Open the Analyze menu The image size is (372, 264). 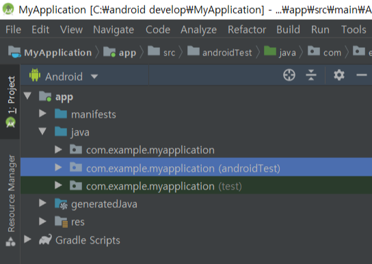198,29
